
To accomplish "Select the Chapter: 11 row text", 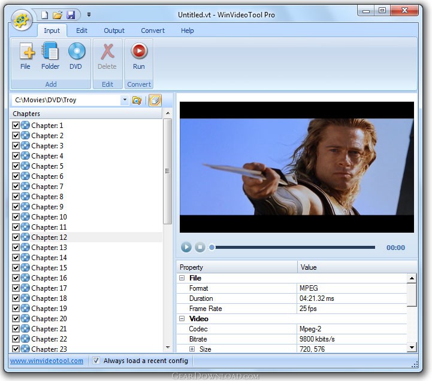I will coord(49,227).
